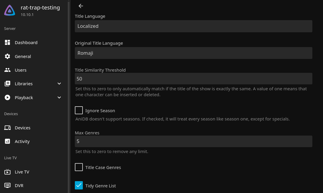Open the Libraries menu item
The width and height of the screenshot is (323, 193).
coord(24,84)
